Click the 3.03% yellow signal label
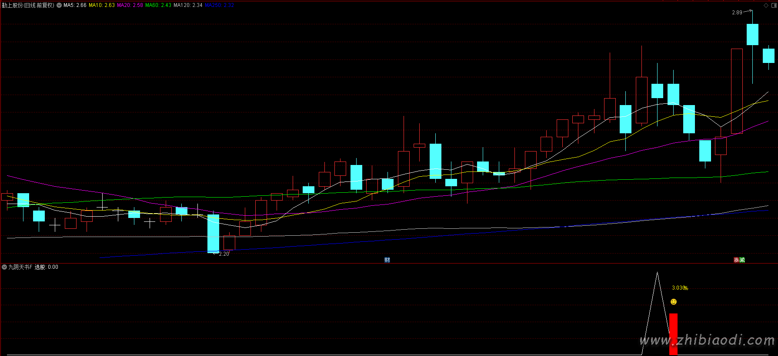Image resolution: width=778 pixels, height=356 pixels. [x=680, y=288]
